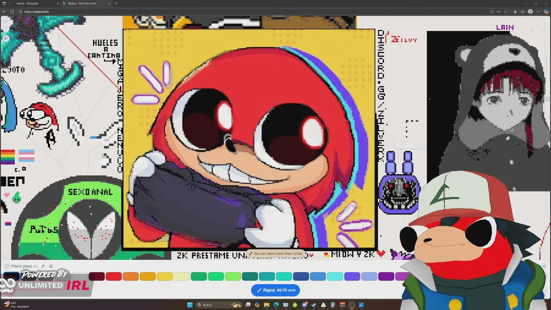
Task: Choose the dark teal color swatch
Action: pos(250,276)
